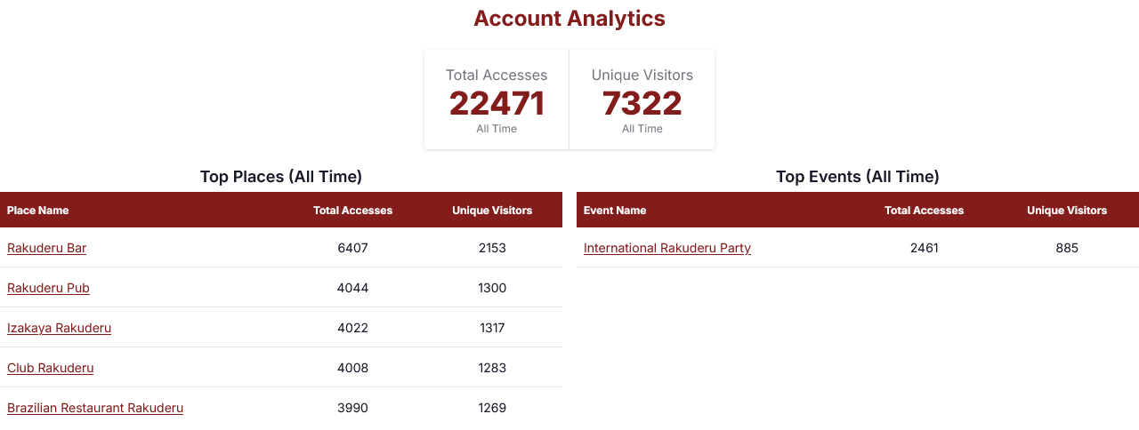Open the Rakuderu Bar place link
Screen dimensions: 1139x430
(46, 248)
